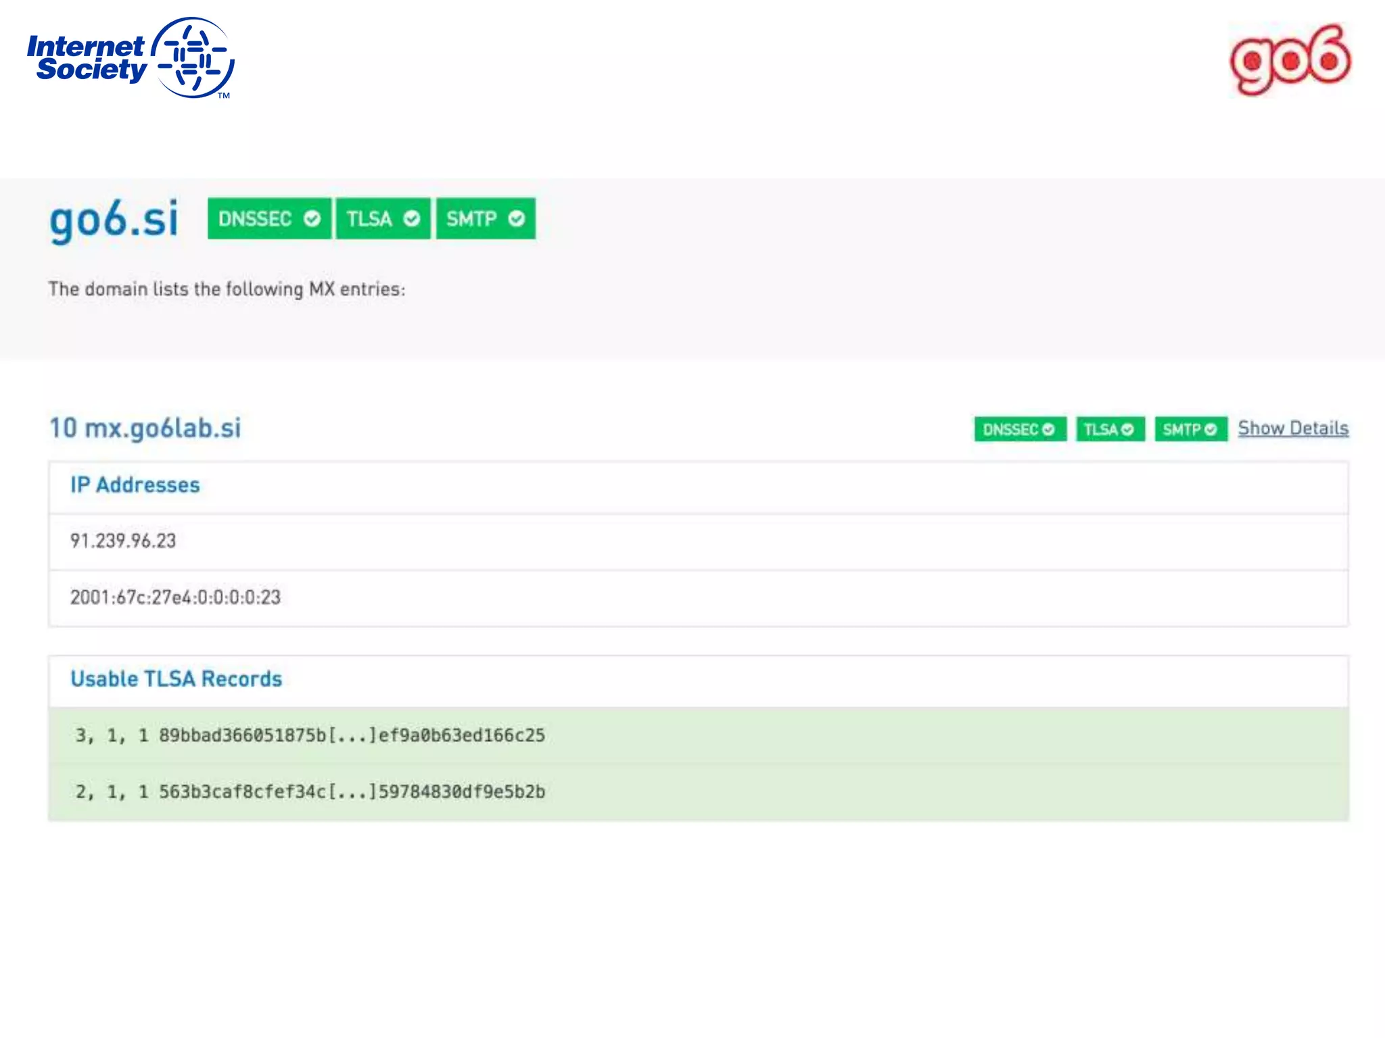Select the 3, 1, 1 TLSA record row

point(310,735)
